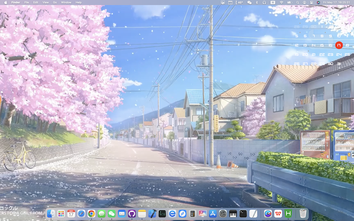Open the File menu
This screenshot has height=221, width=354.
(27, 3)
